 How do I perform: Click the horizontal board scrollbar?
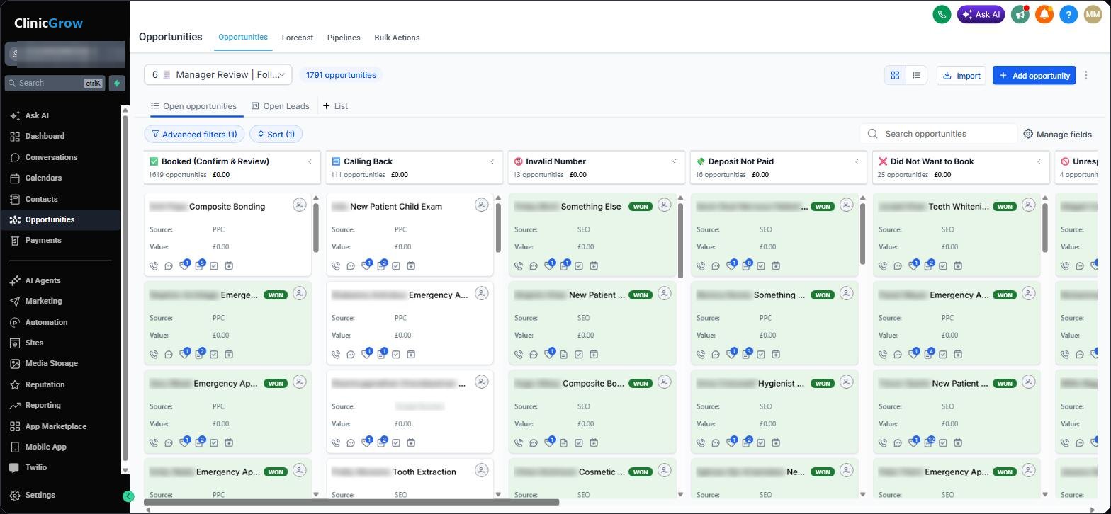point(351,503)
